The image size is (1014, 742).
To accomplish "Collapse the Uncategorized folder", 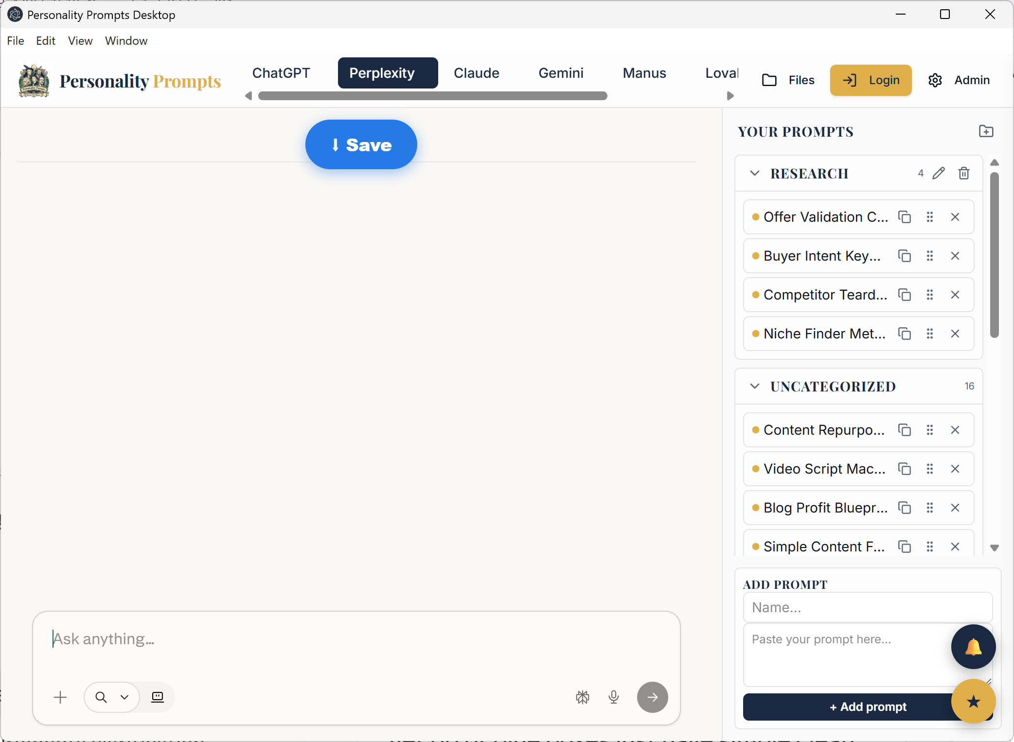I will click(755, 386).
